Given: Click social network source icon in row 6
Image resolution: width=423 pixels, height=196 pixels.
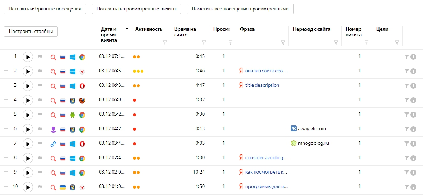Looking at the screenshot, I should 53,130.
